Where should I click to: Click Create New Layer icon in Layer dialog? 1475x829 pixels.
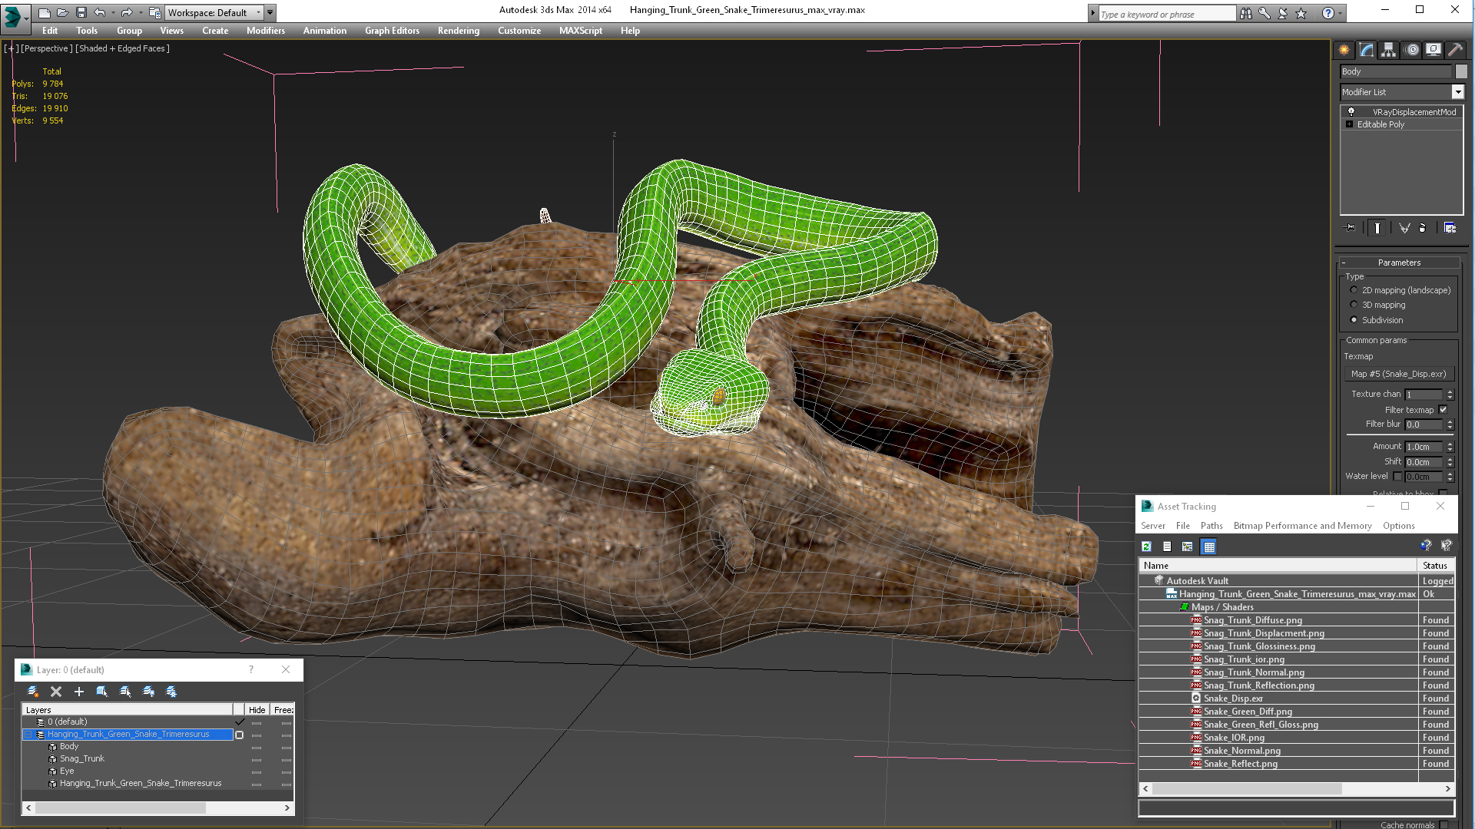click(33, 692)
